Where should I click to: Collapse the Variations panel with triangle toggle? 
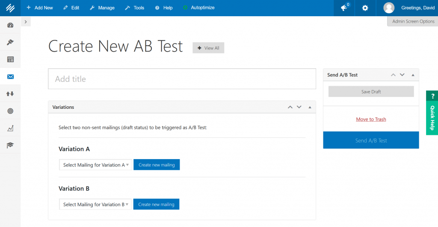[310, 107]
